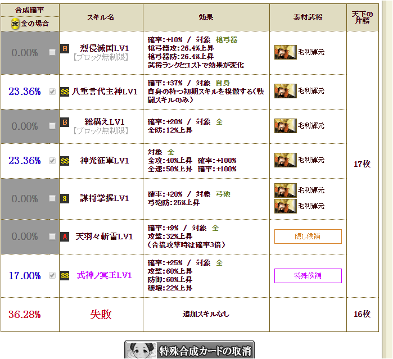Click the 隠し候補 button
The image size is (393, 359).
(308, 237)
